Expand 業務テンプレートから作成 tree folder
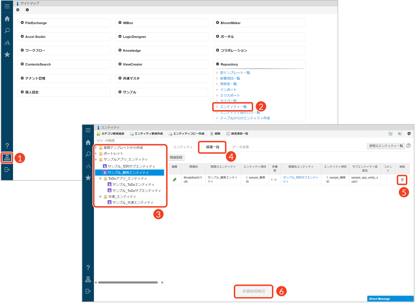 tap(96, 148)
